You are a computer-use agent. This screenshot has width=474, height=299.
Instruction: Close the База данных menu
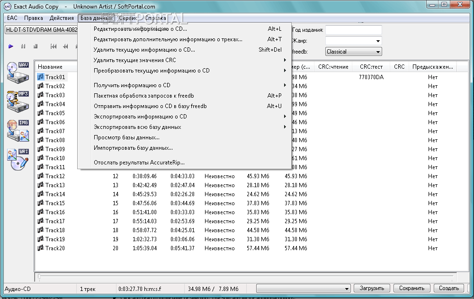(x=96, y=18)
